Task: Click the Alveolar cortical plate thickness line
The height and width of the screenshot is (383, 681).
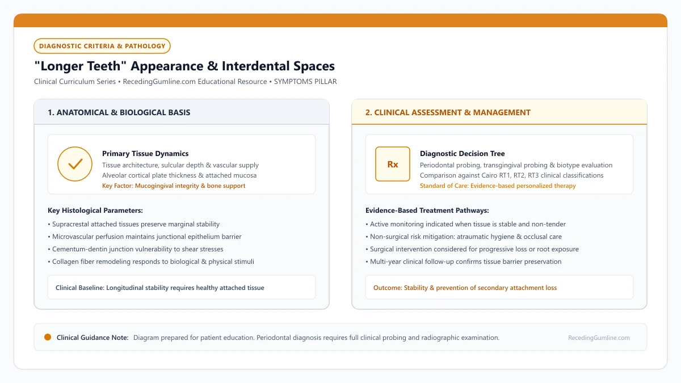Action: point(179,175)
